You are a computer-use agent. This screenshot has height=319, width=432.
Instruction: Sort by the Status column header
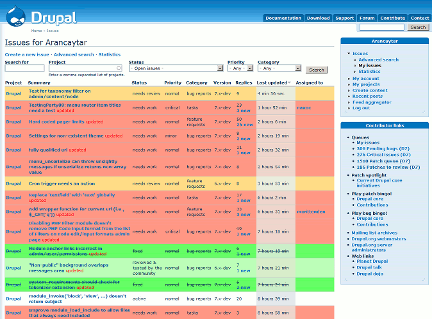coord(139,82)
